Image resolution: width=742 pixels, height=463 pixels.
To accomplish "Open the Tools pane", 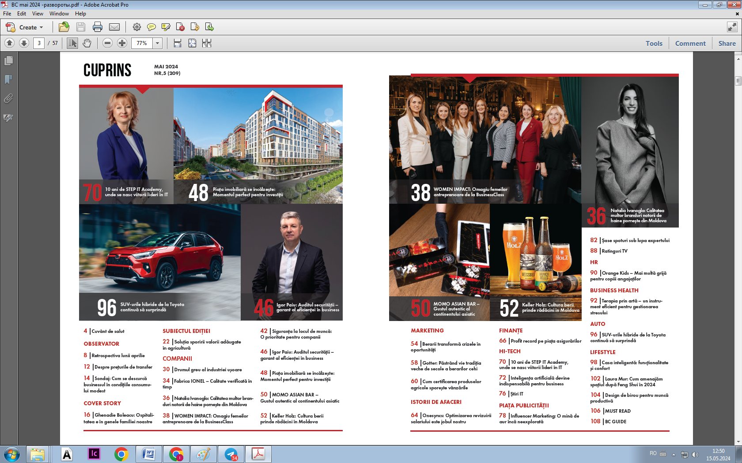I will 654,43.
